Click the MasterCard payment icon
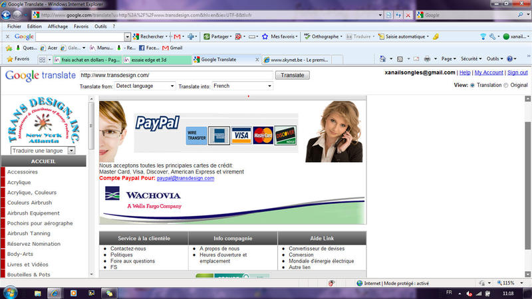Image resolution: width=532 pixels, height=299 pixels. click(263, 136)
